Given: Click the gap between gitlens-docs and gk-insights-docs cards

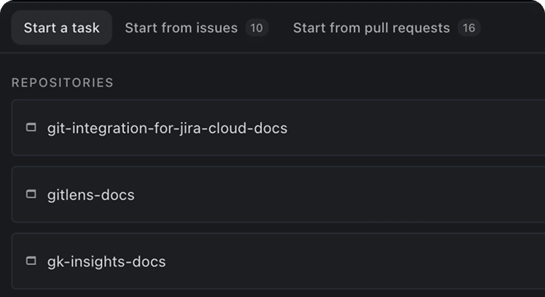Looking at the screenshot, I should point(278,228).
